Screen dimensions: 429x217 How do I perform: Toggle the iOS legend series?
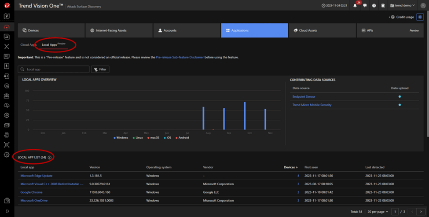point(168,138)
